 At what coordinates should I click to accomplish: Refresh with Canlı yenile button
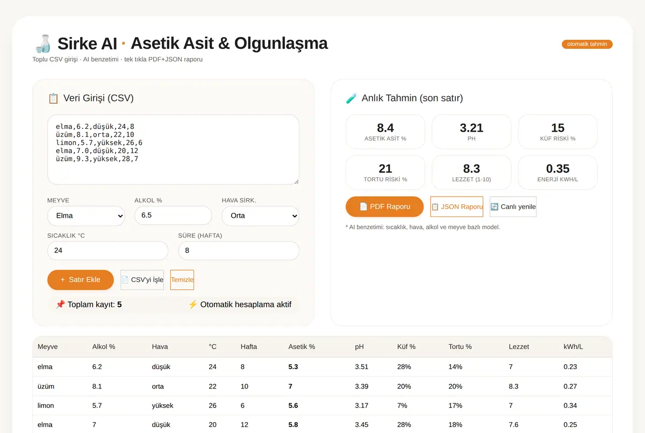coord(513,207)
